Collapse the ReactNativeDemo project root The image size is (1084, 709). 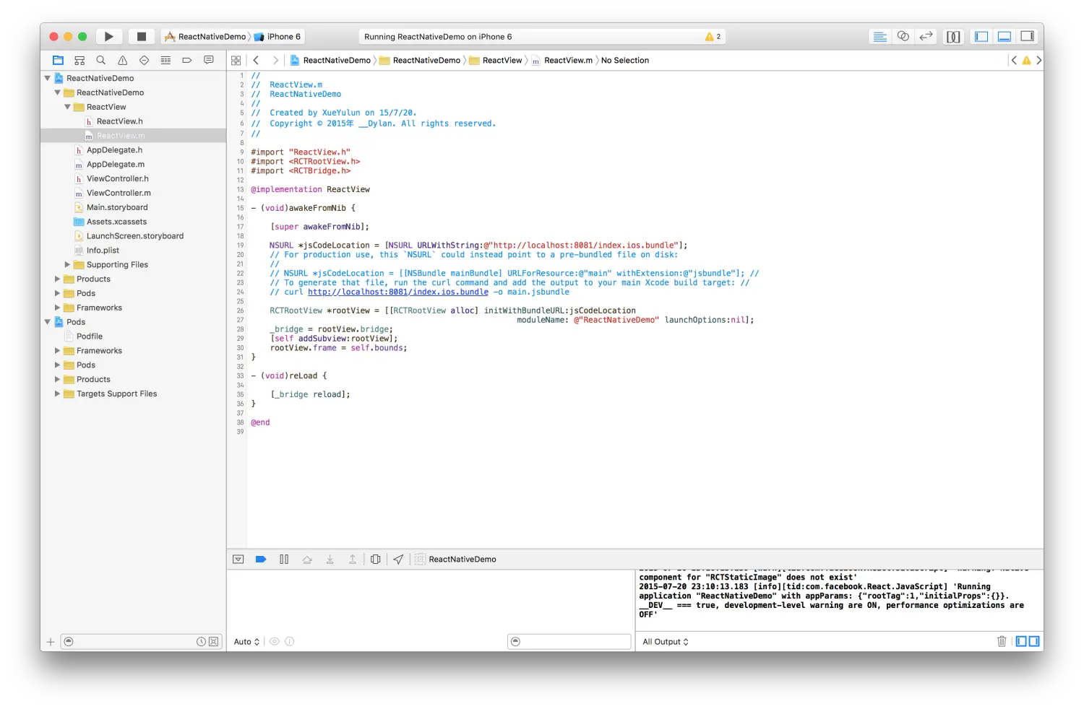click(48, 78)
